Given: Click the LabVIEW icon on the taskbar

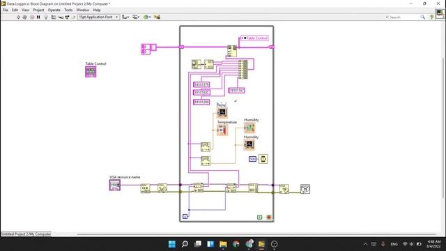Looking at the screenshot, I should 261,244.
